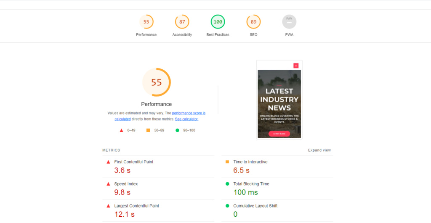
Task: Jump to the Accessibility score gauge 87
Action: click(x=182, y=22)
